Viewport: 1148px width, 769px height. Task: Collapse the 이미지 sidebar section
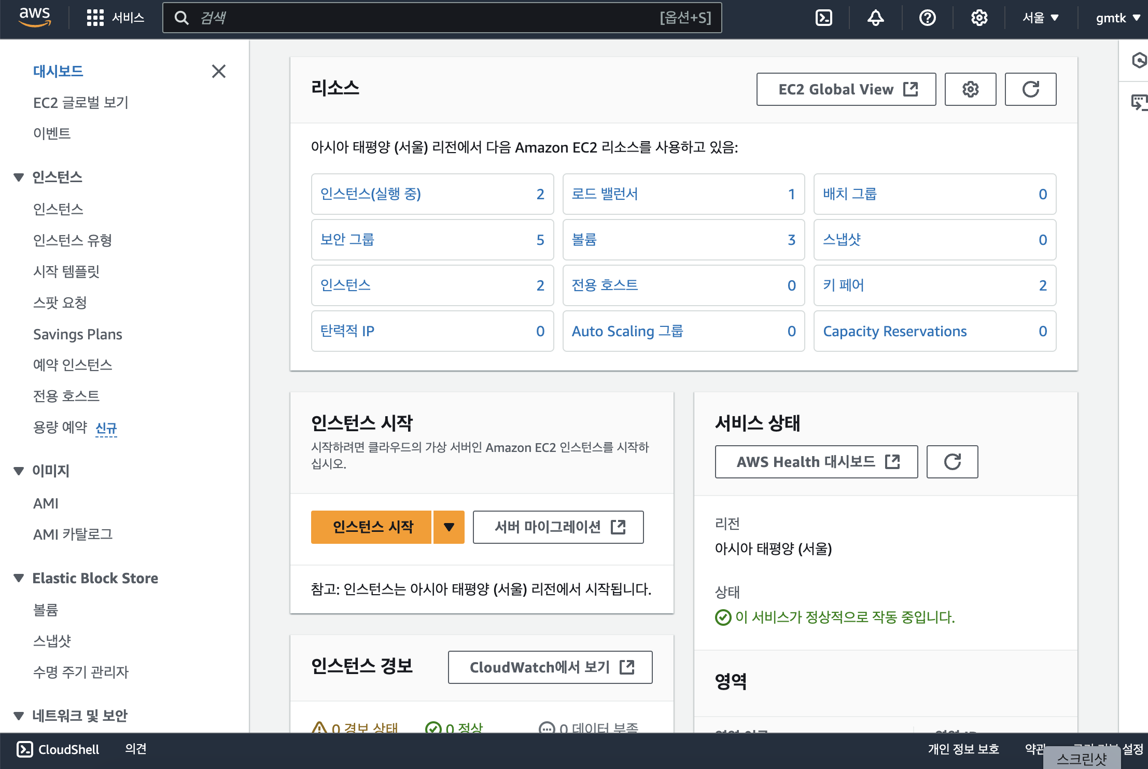pos(19,471)
